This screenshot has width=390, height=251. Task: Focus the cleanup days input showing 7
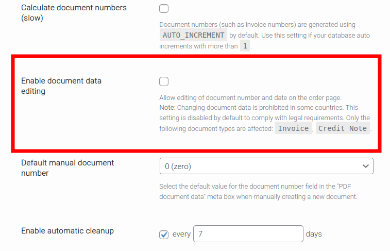(248, 234)
